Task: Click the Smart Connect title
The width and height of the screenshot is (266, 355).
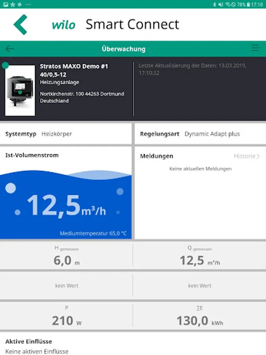Action: click(x=132, y=24)
